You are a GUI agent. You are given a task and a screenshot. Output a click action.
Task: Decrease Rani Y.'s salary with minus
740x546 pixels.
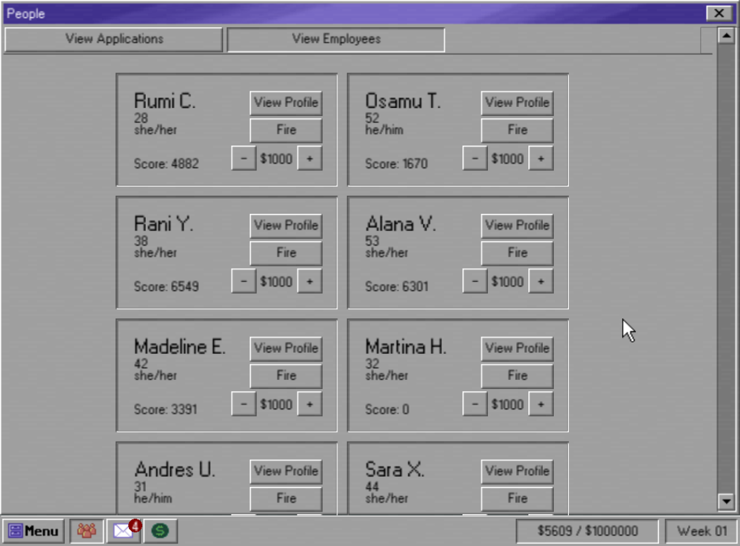(244, 281)
